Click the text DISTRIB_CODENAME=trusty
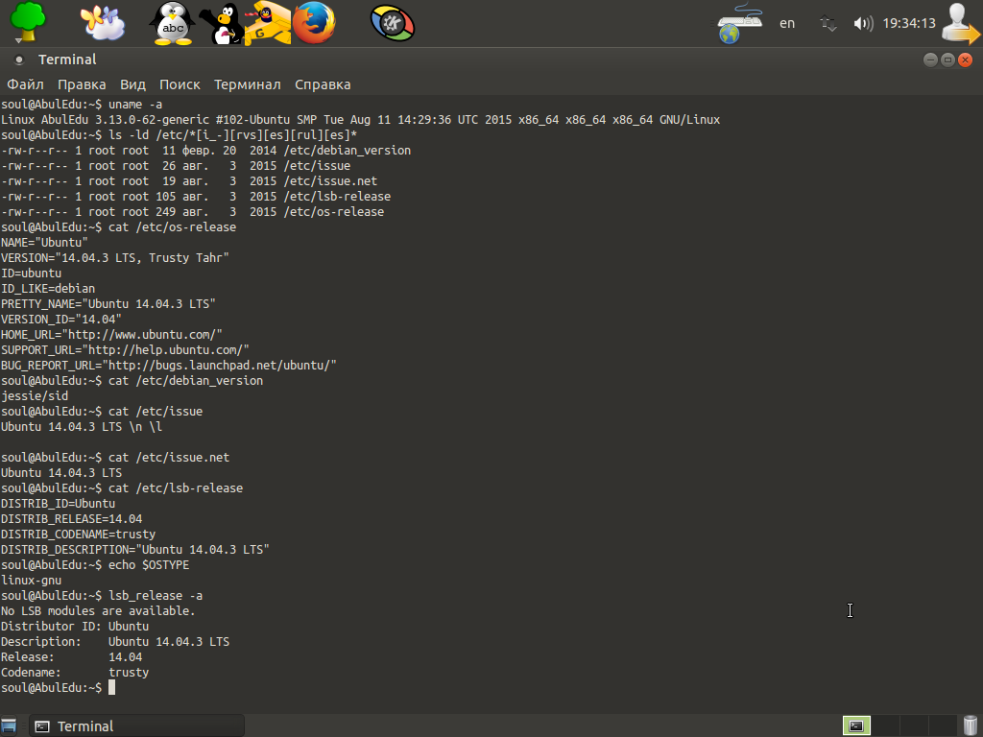Viewport: 983px width, 737px height. 79,534
